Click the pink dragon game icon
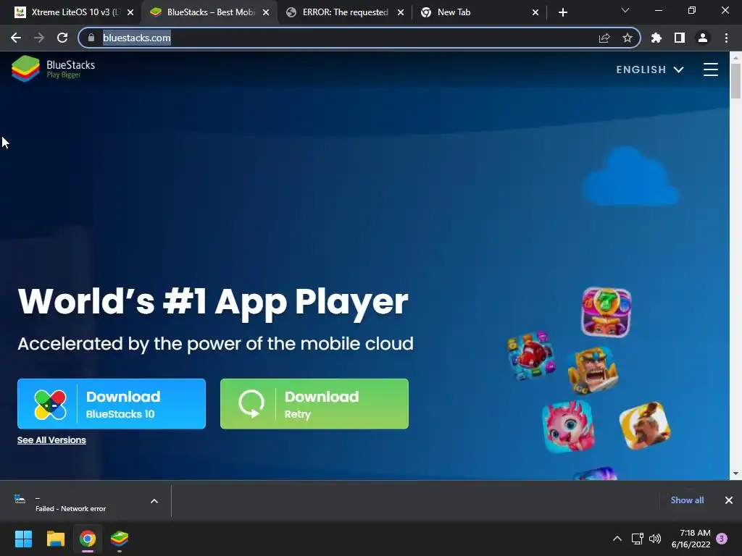The width and height of the screenshot is (742, 556). click(x=568, y=426)
